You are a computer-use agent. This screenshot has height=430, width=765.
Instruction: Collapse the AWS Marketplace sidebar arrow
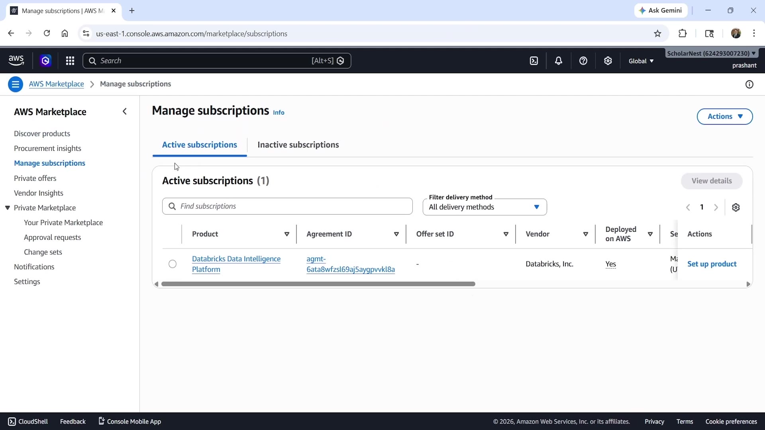pyautogui.click(x=125, y=112)
